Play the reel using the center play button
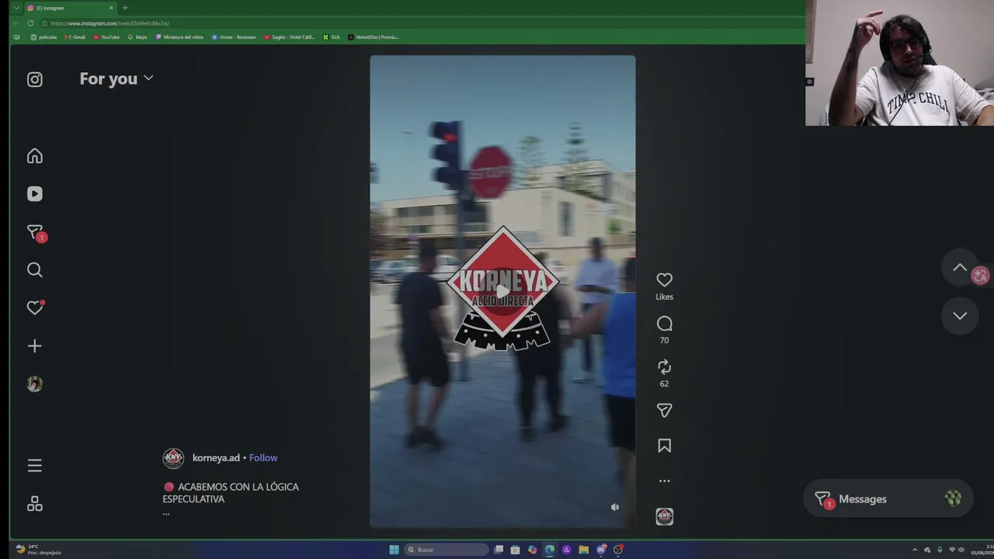994x559 pixels. click(502, 292)
